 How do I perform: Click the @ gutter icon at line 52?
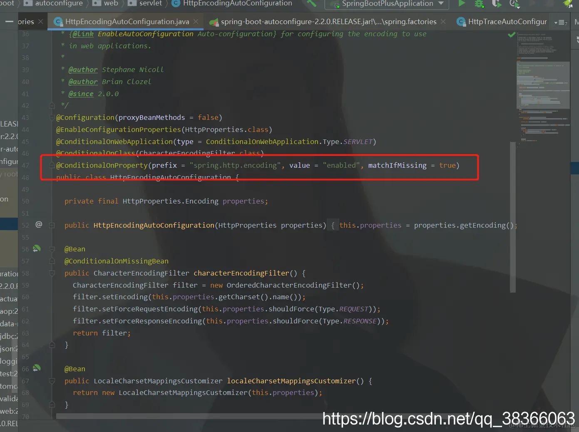click(x=39, y=224)
